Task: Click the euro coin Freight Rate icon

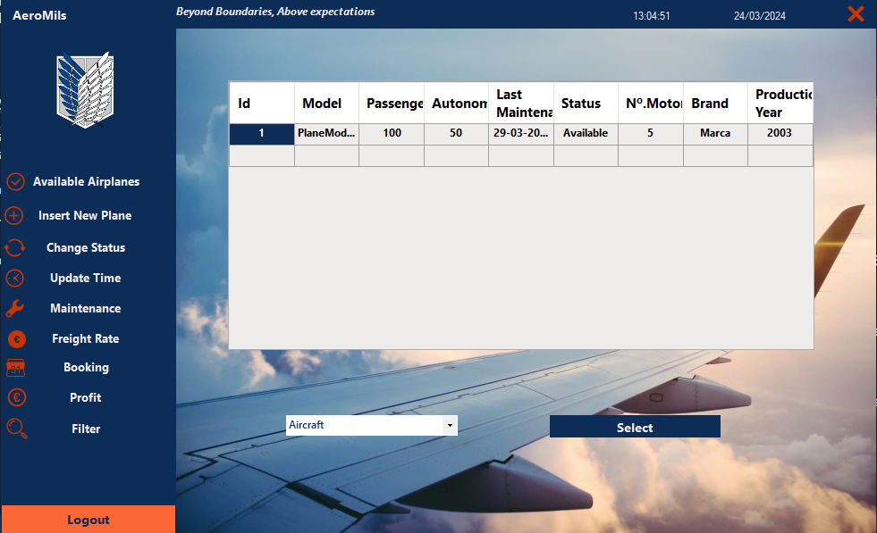Action: (16, 339)
